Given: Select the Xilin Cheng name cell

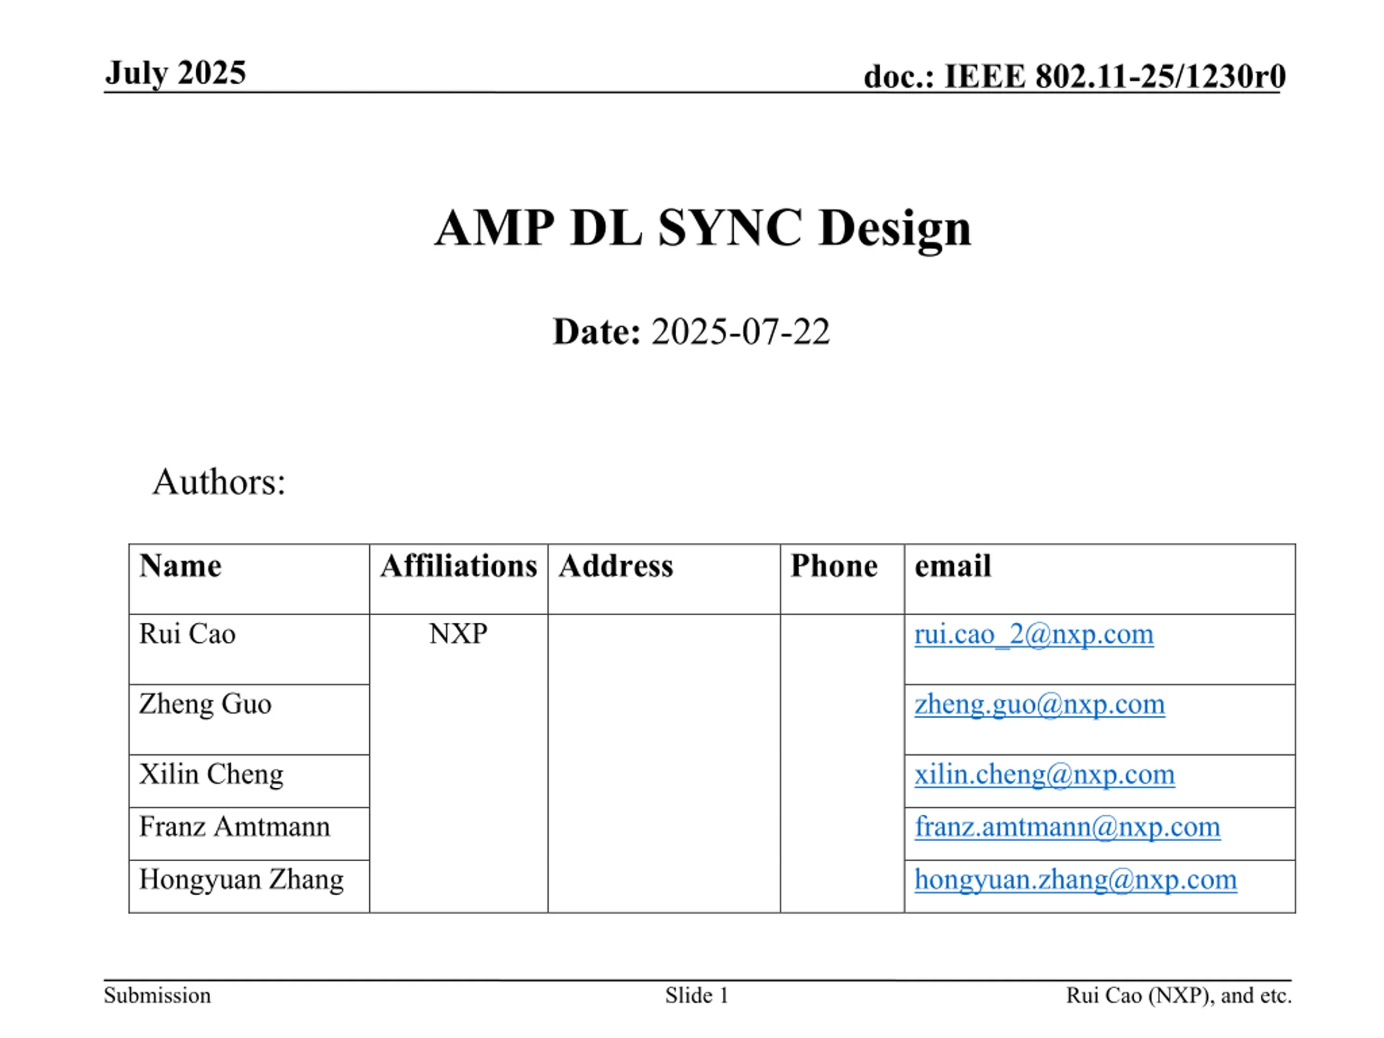Looking at the screenshot, I should coord(249,781).
